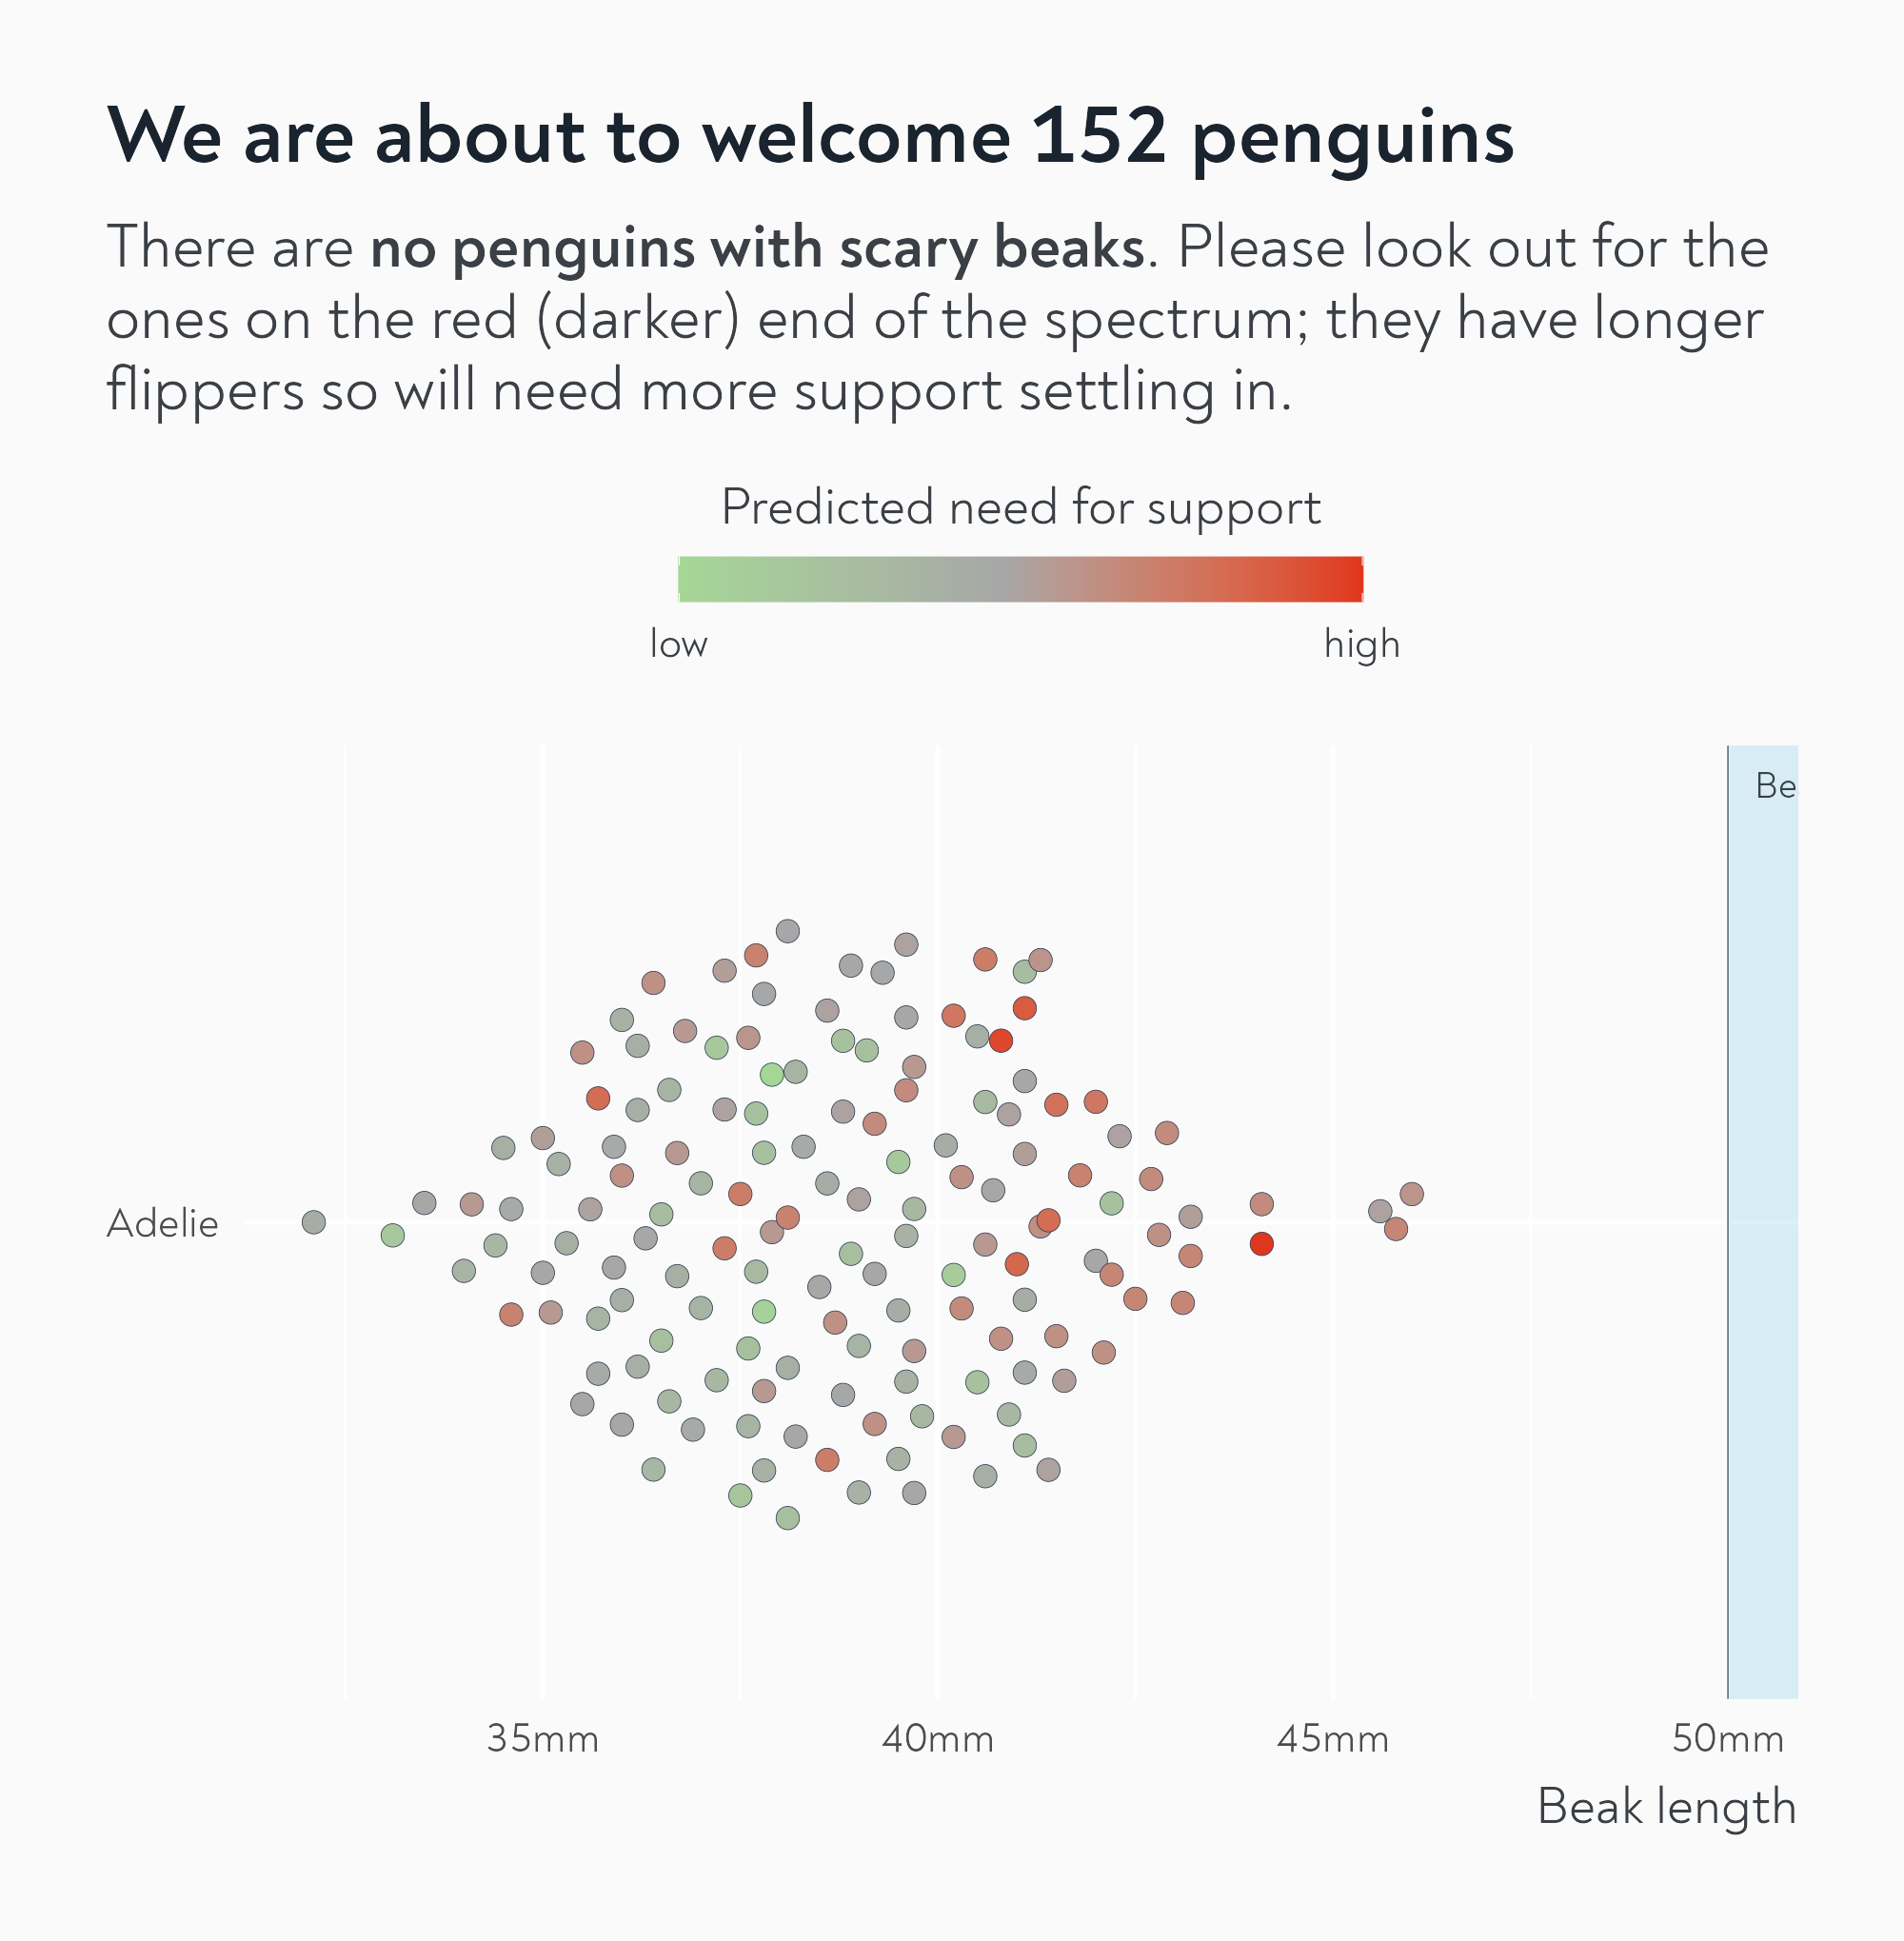The image size is (1904, 1941).
Task: Click the "high" legend label
Action: (x=1361, y=644)
